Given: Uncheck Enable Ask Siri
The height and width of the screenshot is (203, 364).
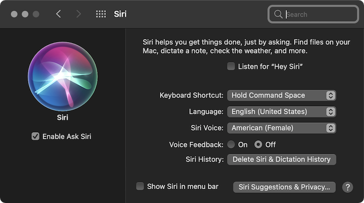Looking at the screenshot, I should pos(35,136).
